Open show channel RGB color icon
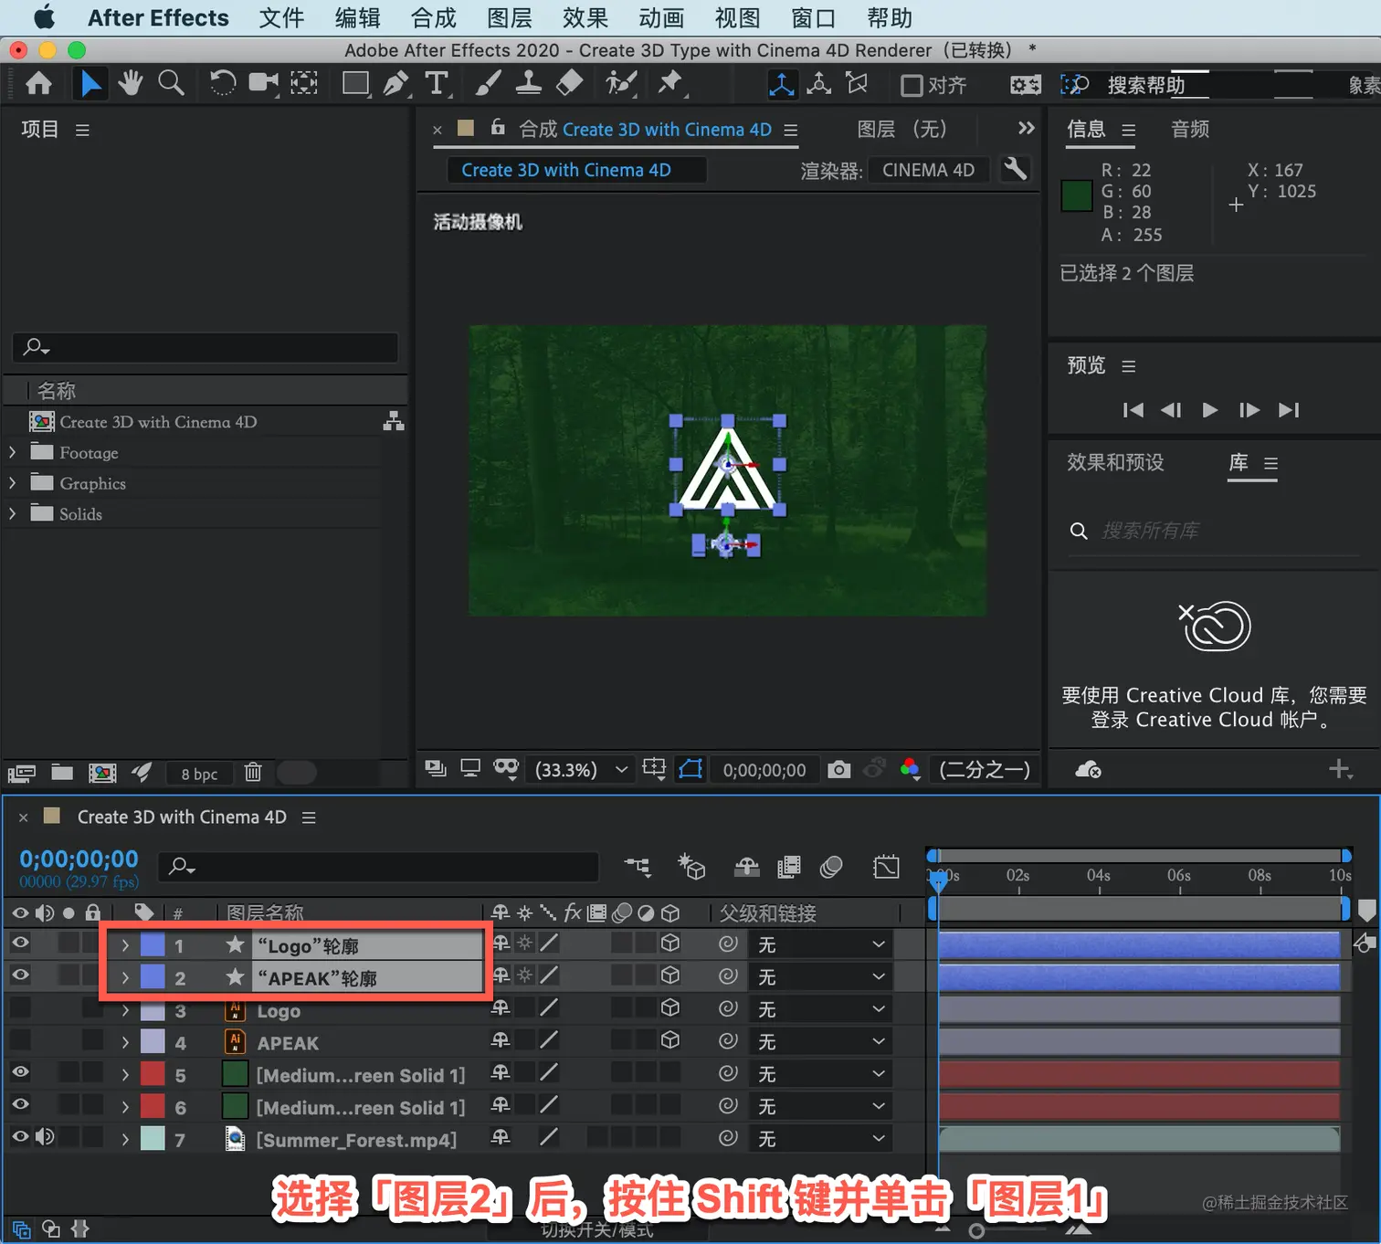The image size is (1381, 1244). coord(910,770)
